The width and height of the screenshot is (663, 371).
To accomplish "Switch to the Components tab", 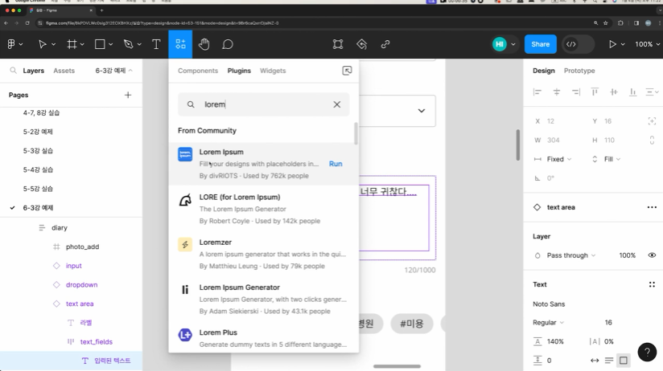I will click(x=198, y=71).
